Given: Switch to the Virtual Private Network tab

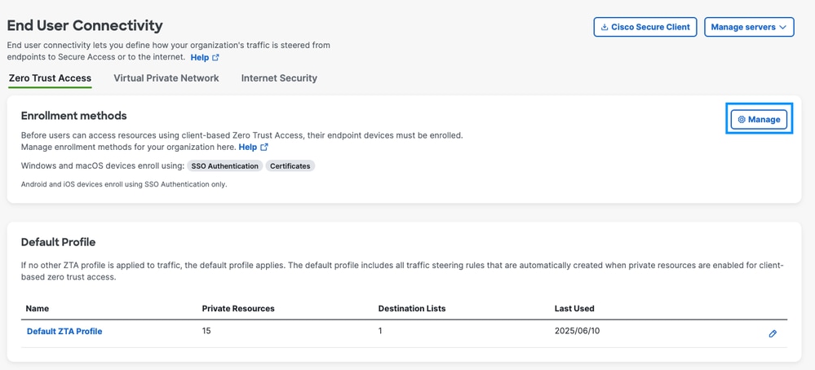Looking at the screenshot, I should coord(166,78).
